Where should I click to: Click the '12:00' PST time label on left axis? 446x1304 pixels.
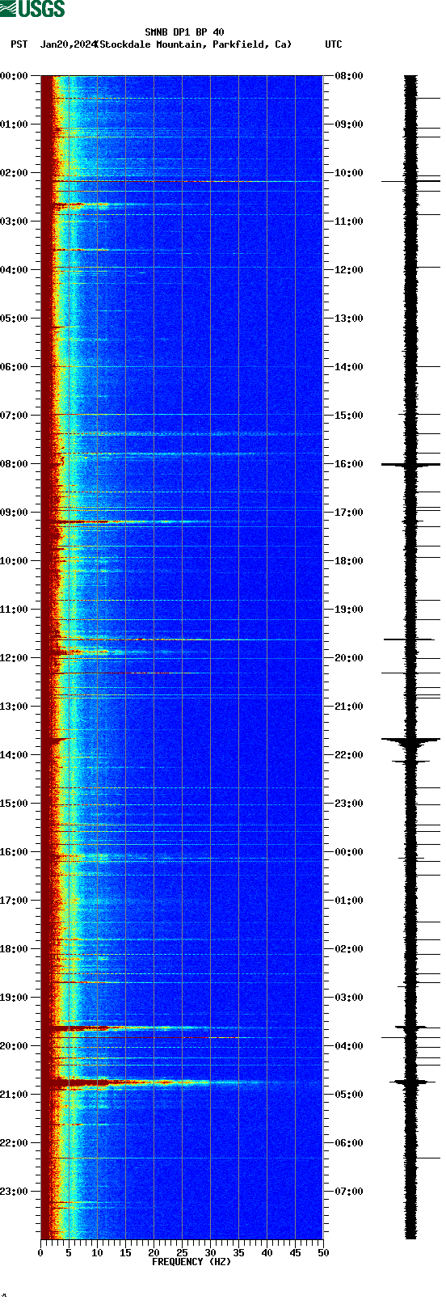(15, 658)
